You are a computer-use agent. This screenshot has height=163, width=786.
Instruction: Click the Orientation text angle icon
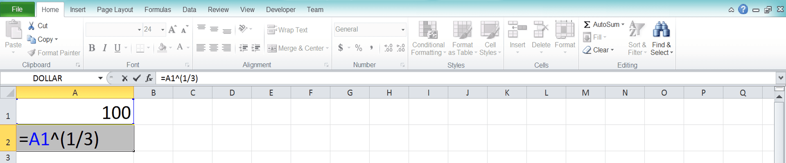[x=243, y=29]
